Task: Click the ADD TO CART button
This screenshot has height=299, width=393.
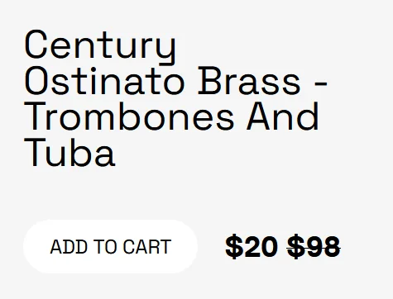Action: pyautogui.click(x=110, y=246)
